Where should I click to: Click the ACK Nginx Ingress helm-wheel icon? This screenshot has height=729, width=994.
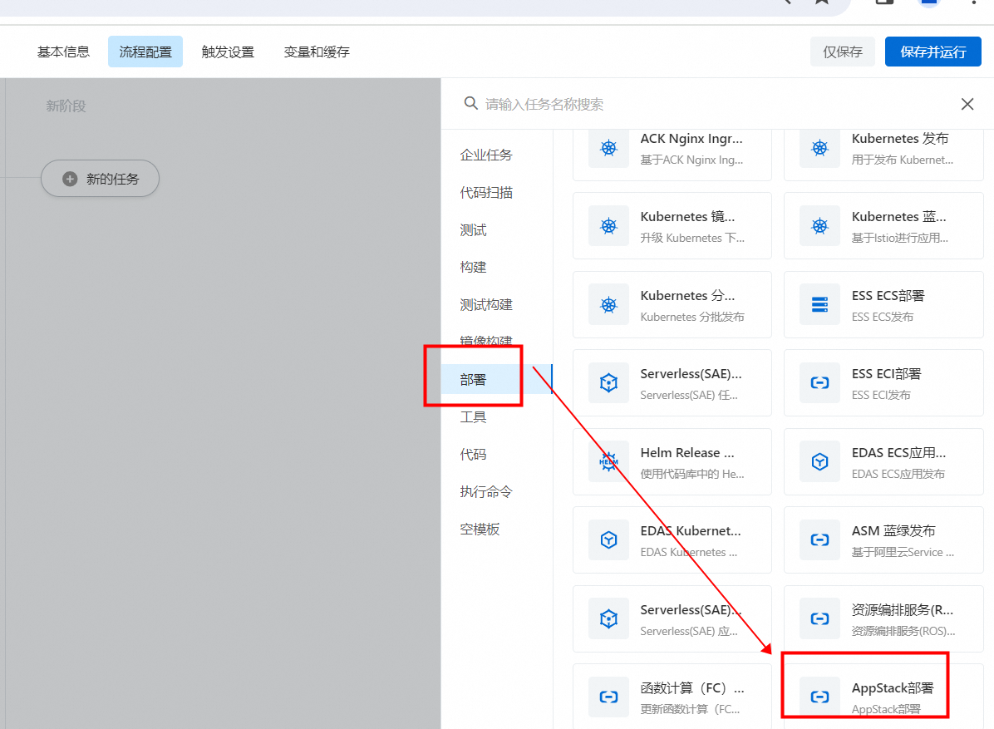click(608, 148)
